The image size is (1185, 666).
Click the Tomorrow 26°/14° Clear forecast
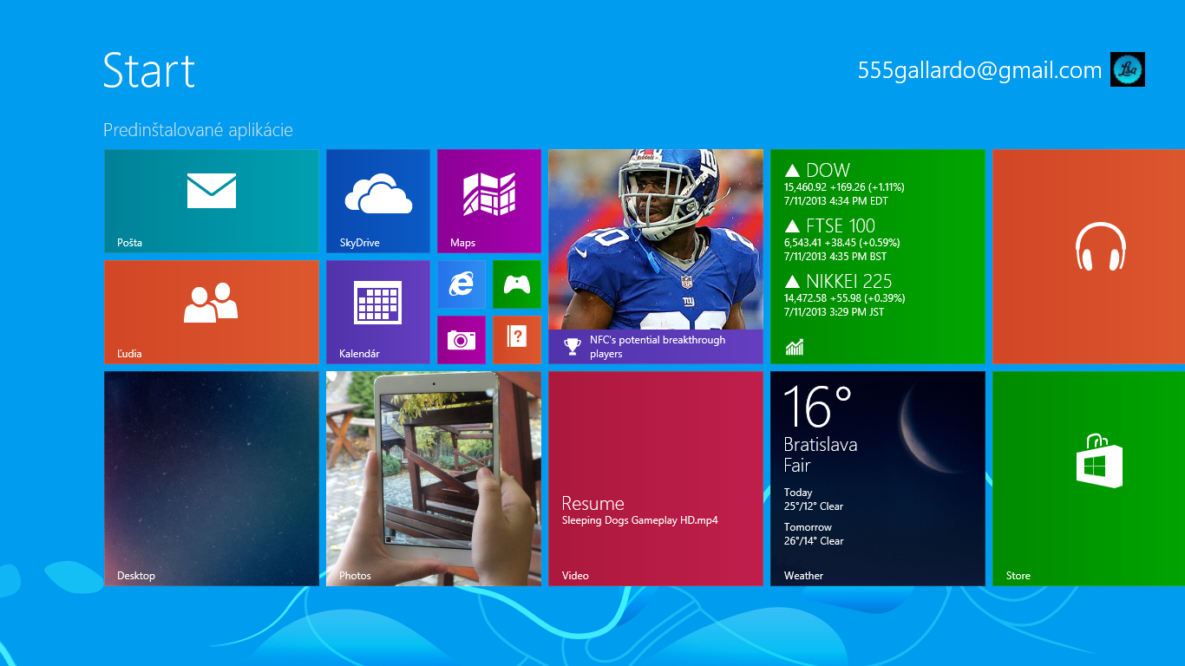coord(814,534)
